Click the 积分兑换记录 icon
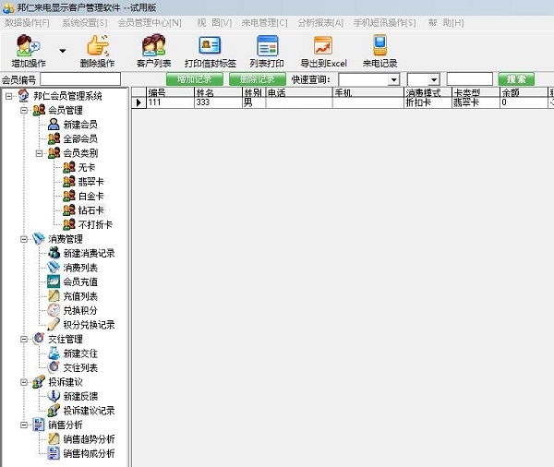 [54, 325]
